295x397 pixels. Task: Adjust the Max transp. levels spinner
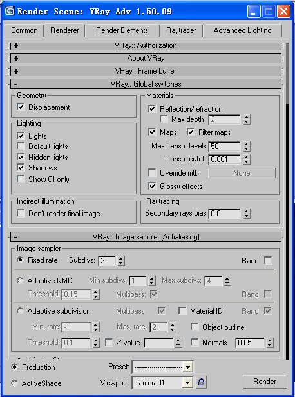click(x=247, y=146)
